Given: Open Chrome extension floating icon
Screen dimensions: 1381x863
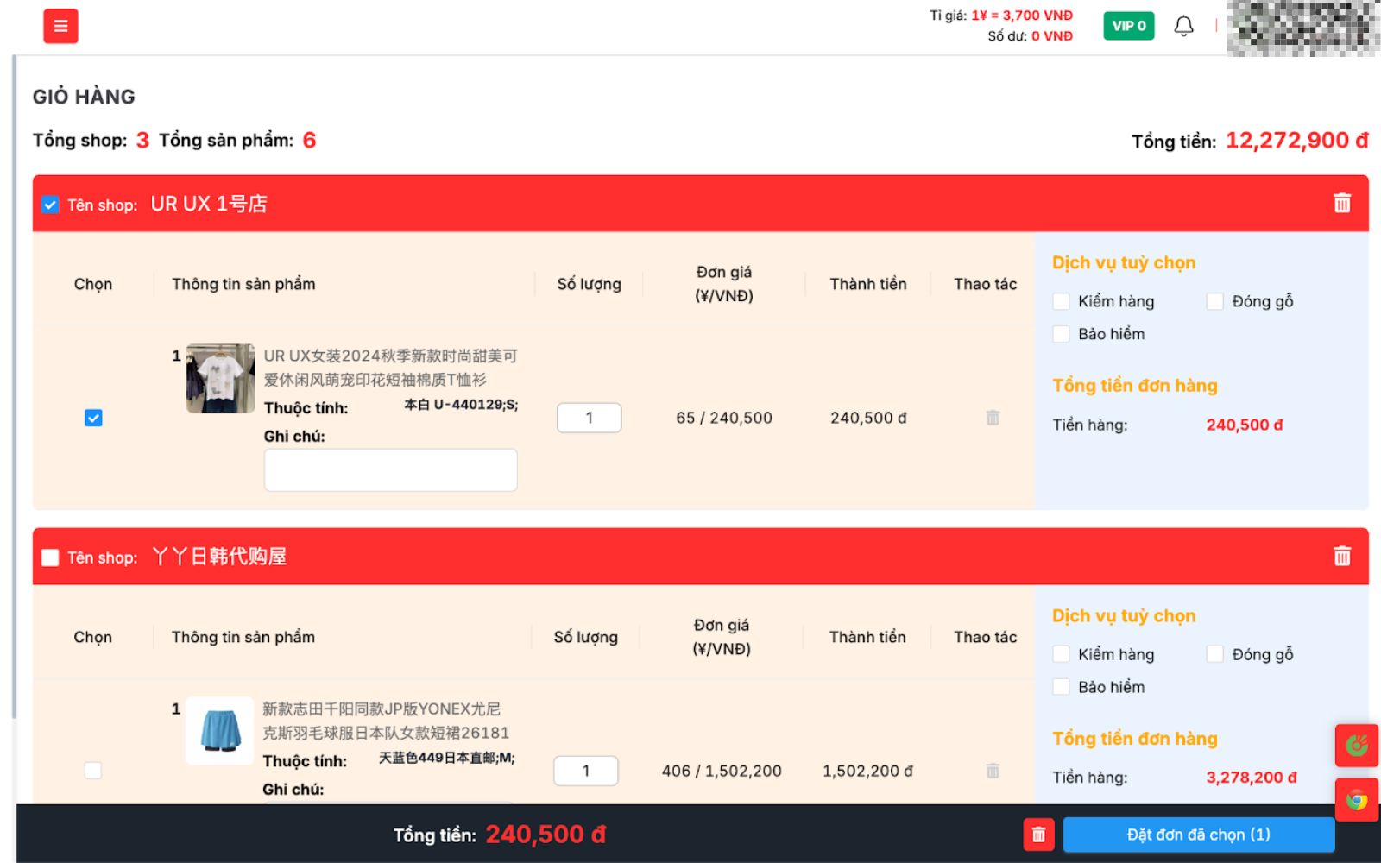Looking at the screenshot, I should pos(1356,800).
